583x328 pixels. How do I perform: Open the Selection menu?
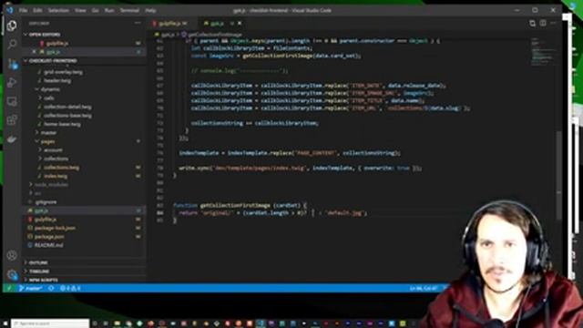tap(58, 10)
